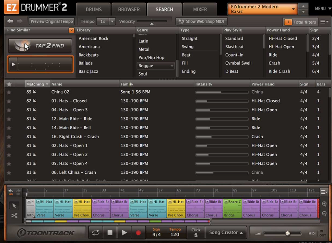Click the globe icon on Web Shop MIDI
The width and height of the screenshot is (332, 243).
click(x=181, y=21)
